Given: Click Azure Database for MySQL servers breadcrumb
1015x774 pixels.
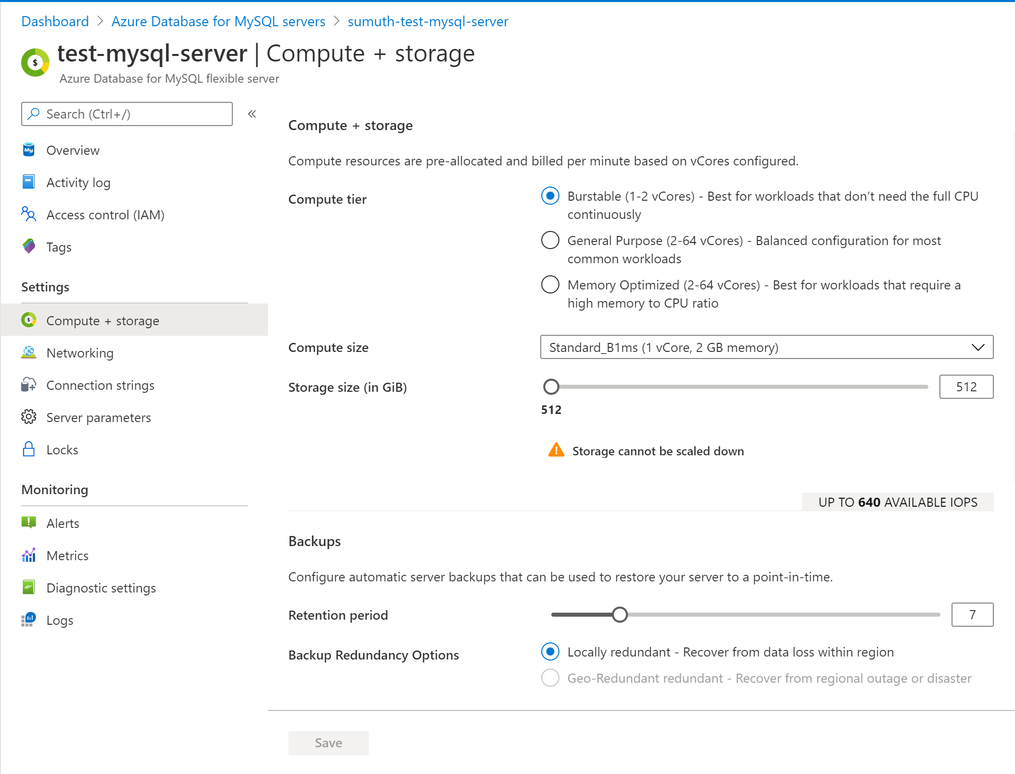Looking at the screenshot, I should point(218,21).
